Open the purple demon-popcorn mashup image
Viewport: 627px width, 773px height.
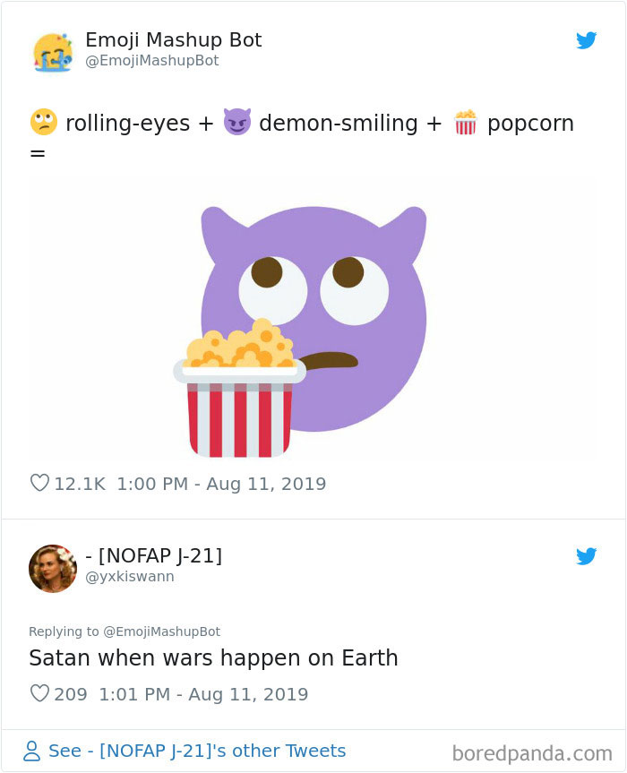pos(313,322)
